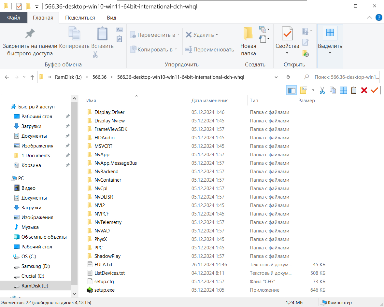
Task: Click the red X delete icon
Action: pos(364,90)
